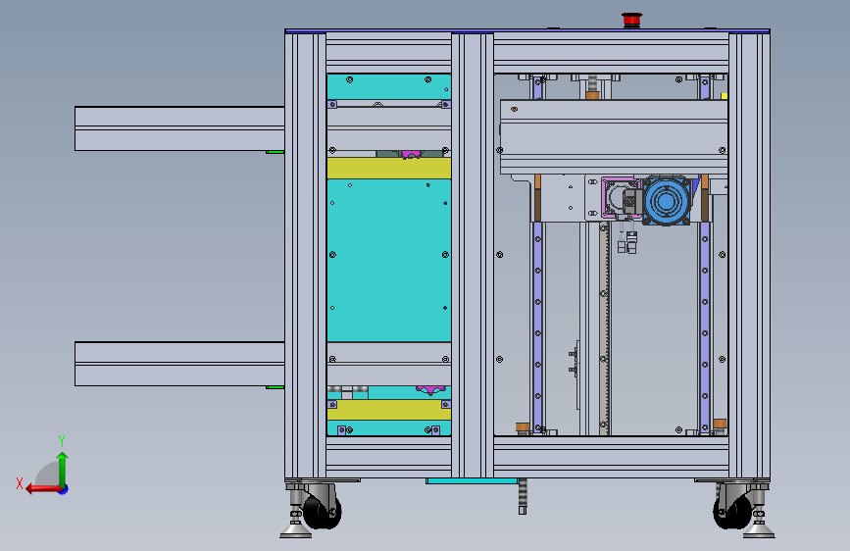Select the large cyan panel in the left bay
Image resolution: width=850 pixels, height=551 pixels.
[388, 261]
